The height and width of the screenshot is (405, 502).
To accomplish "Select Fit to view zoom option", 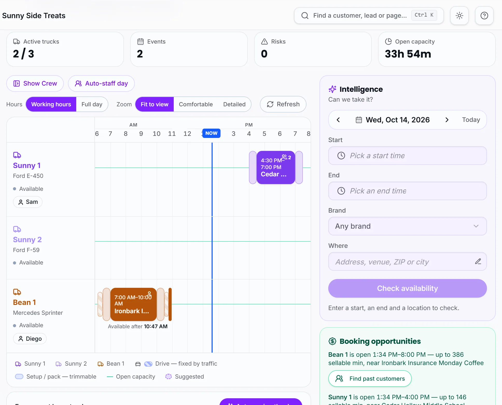I will [x=155, y=104].
